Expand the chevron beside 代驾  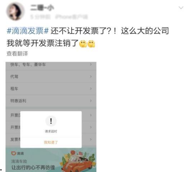coord(91,76)
